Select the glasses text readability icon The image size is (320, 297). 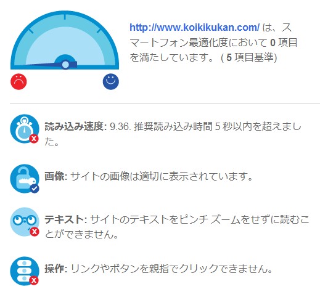25,222
